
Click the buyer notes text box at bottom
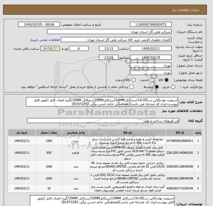click(x=102, y=200)
